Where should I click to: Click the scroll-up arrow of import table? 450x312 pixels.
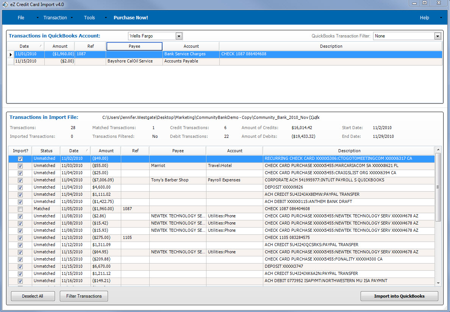pyautogui.click(x=438, y=150)
